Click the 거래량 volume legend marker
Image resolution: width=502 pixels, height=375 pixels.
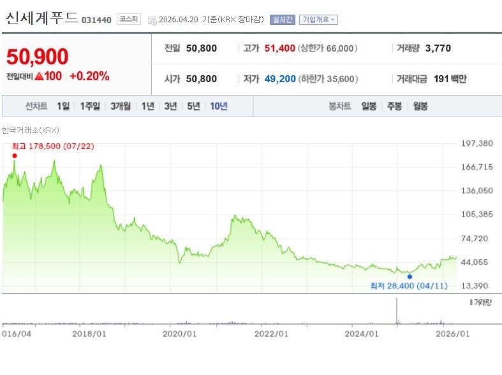click(x=471, y=302)
